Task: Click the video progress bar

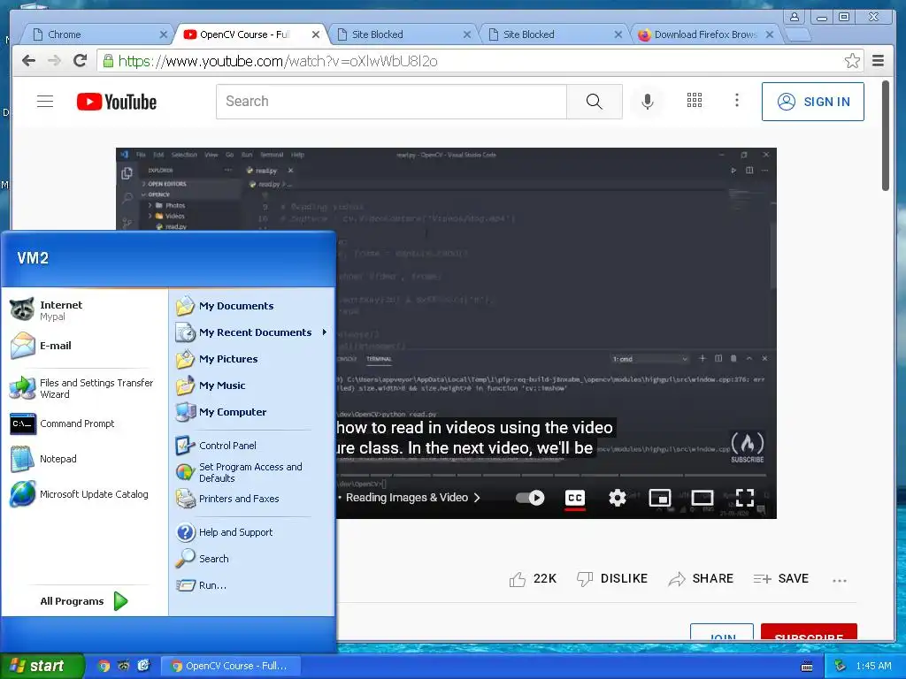Action: pyautogui.click(x=552, y=475)
